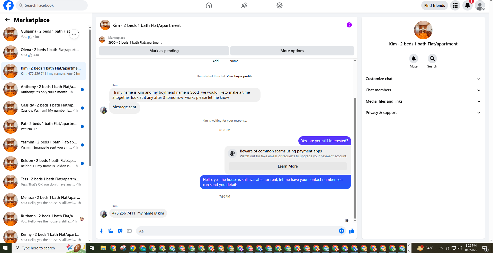Click the Name option above the chat
This screenshot has width=493, height=253.
234,61
